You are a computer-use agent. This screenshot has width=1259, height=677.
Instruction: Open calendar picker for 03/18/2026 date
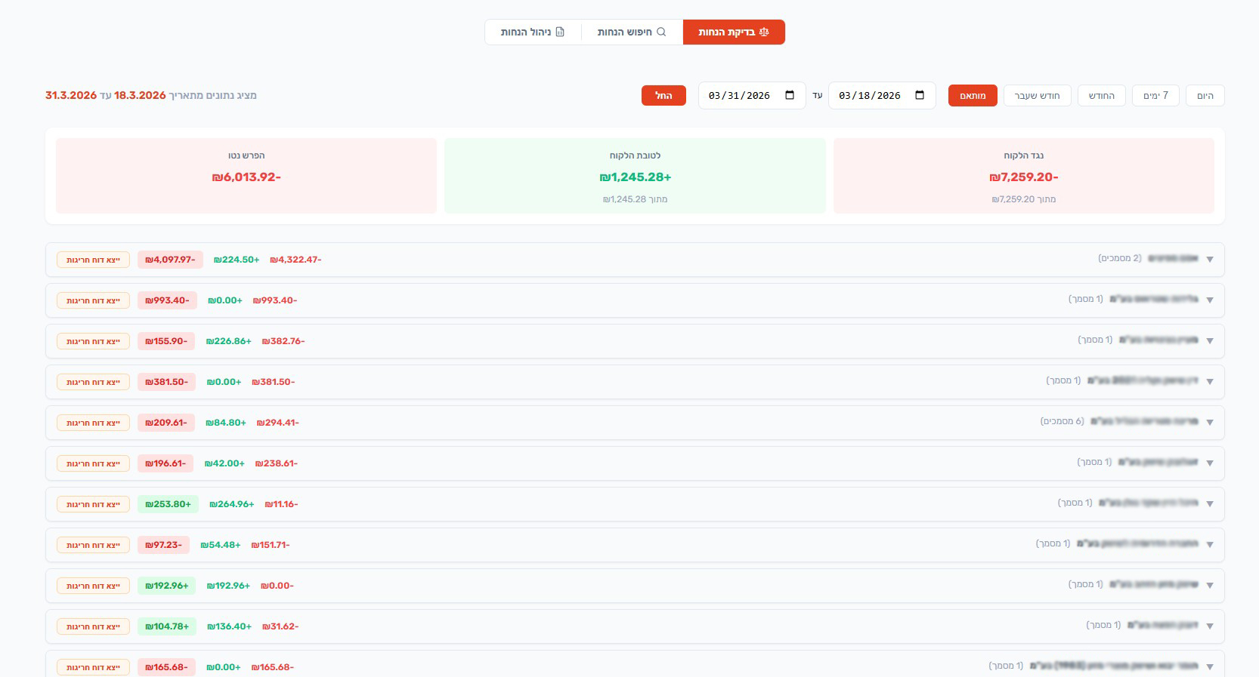(920, 95)
